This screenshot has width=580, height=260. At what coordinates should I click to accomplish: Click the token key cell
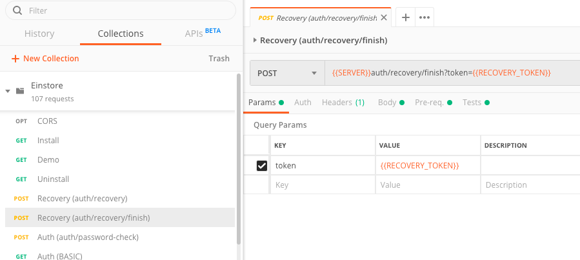coord(323,166)
